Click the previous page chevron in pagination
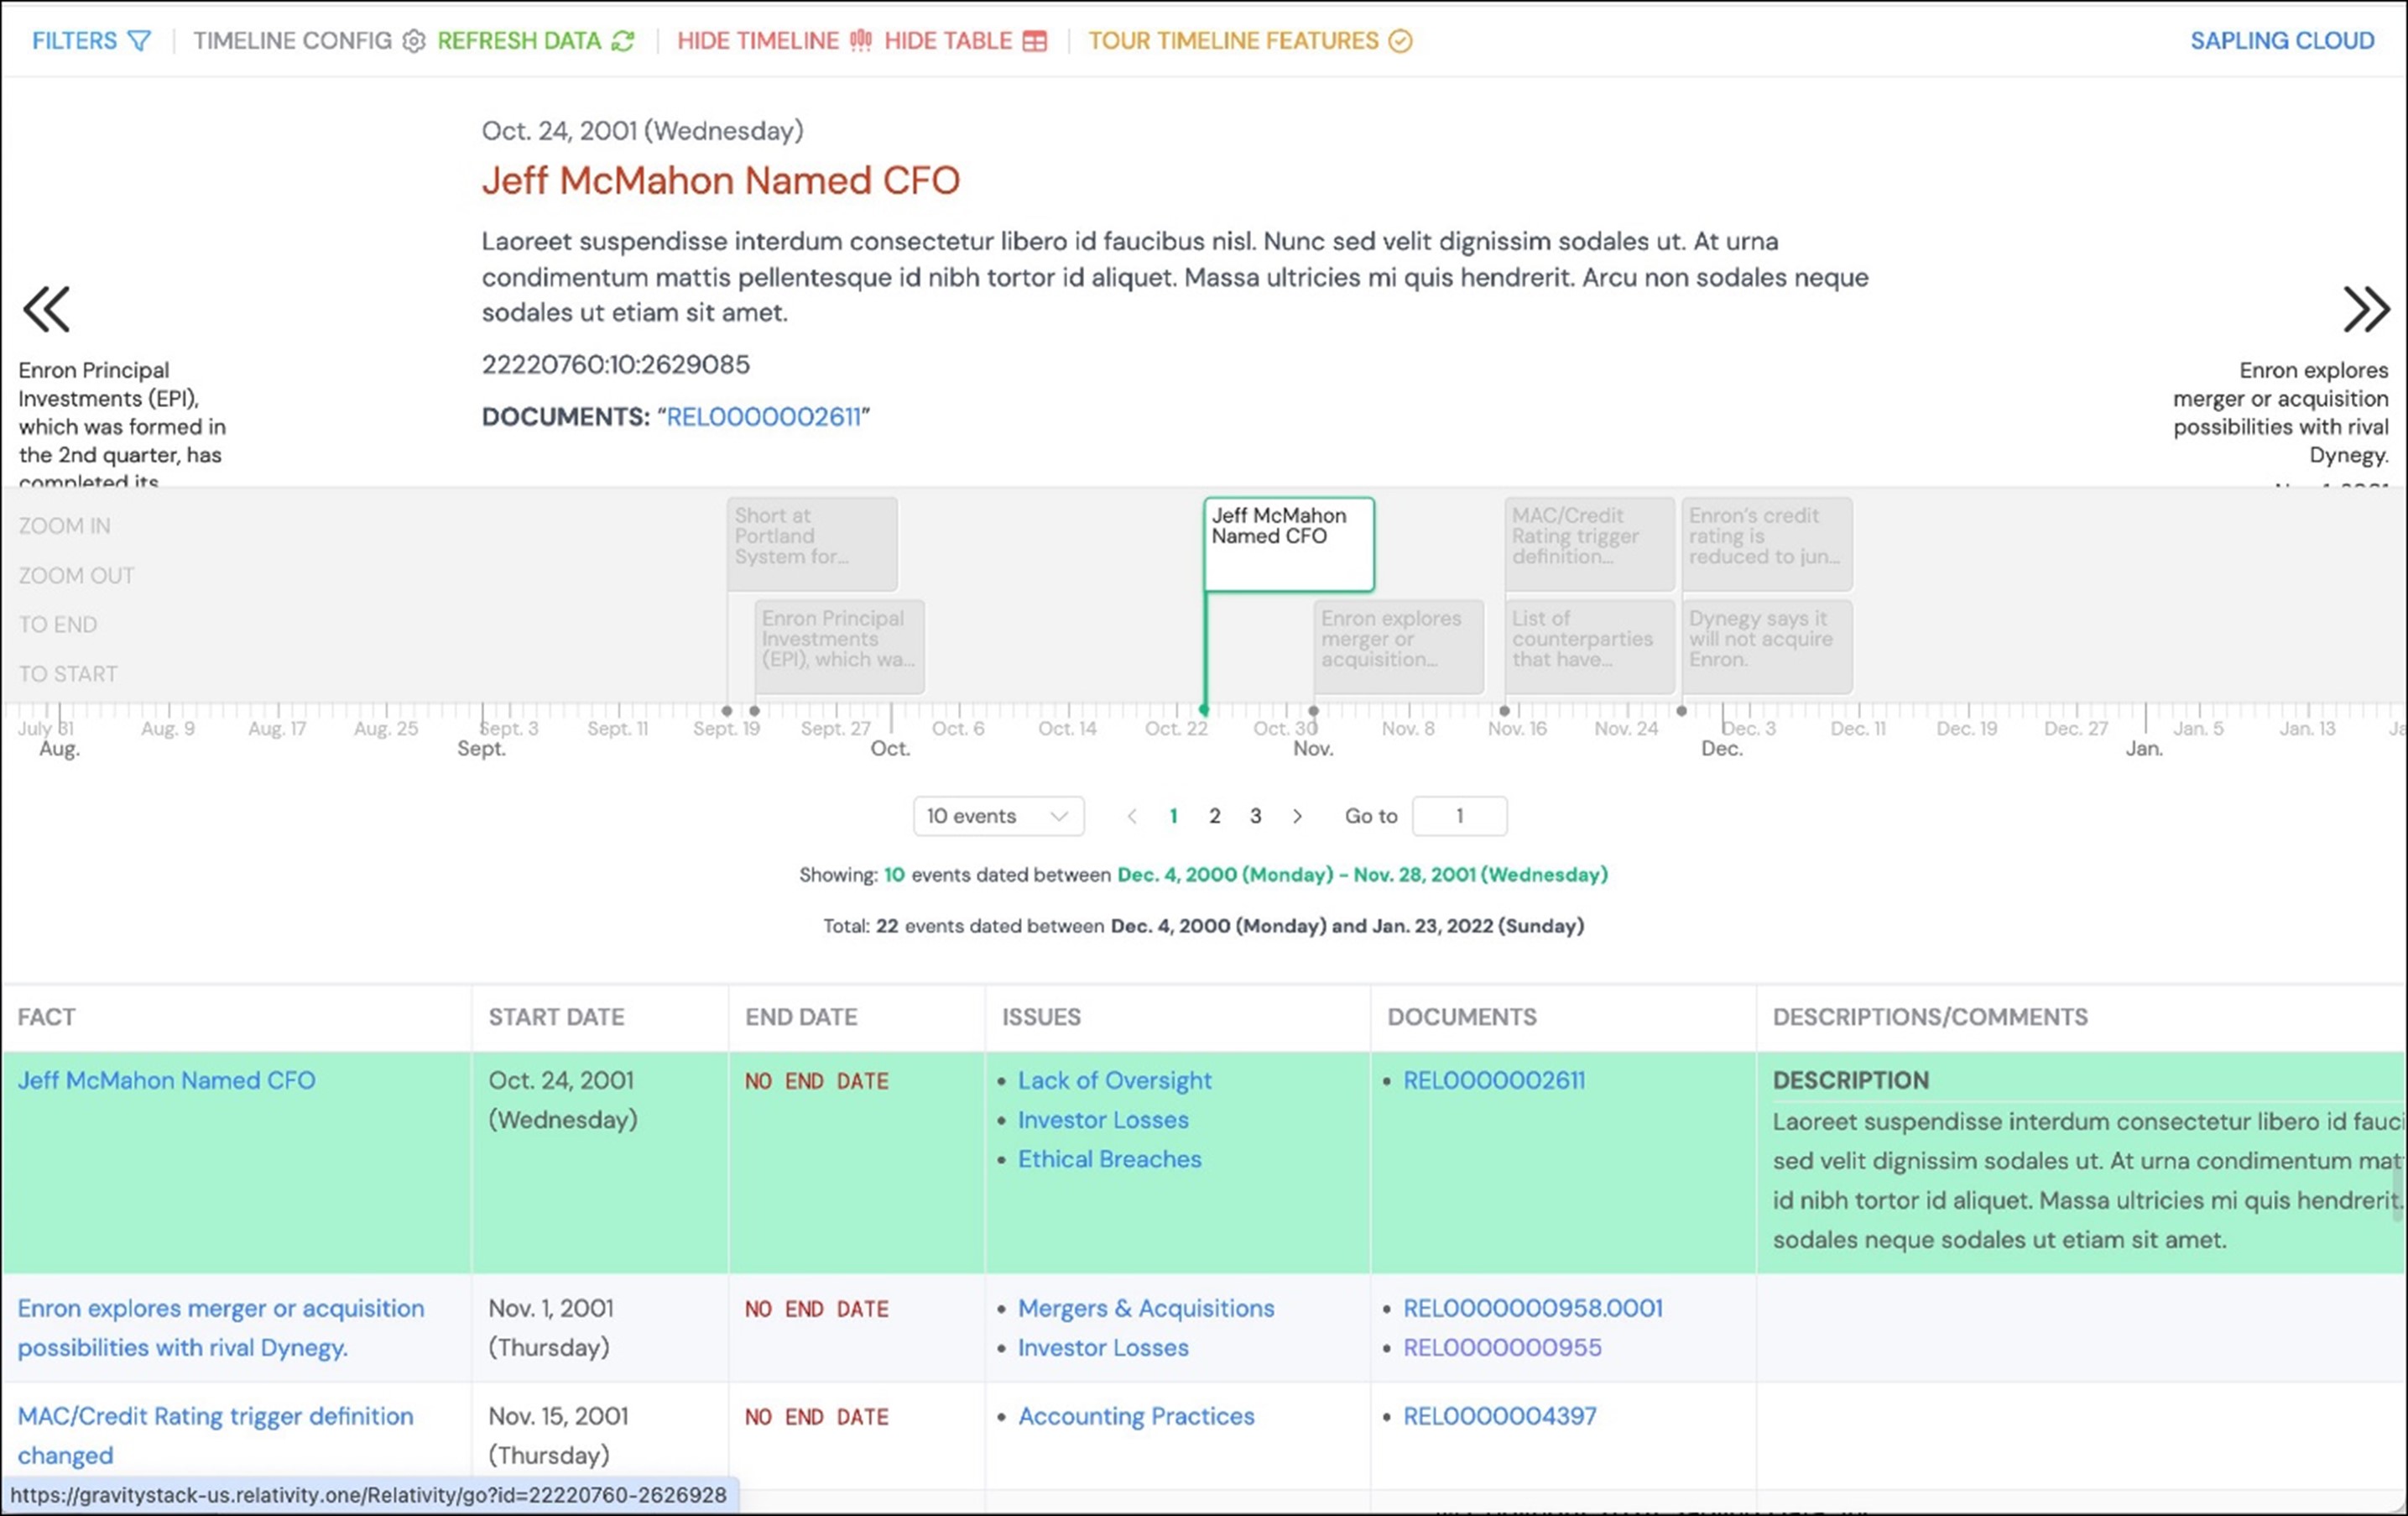This screenshot has width=2408, height=1516. [1132, 817]
